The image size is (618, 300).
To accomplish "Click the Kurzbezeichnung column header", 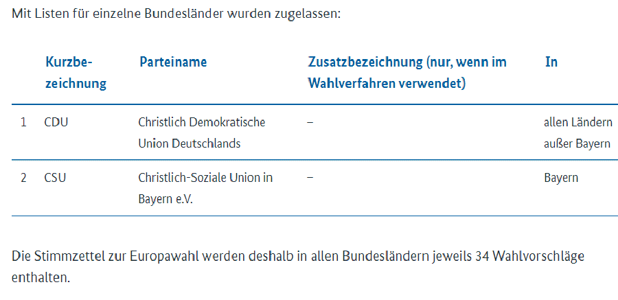I will [76, 73].
